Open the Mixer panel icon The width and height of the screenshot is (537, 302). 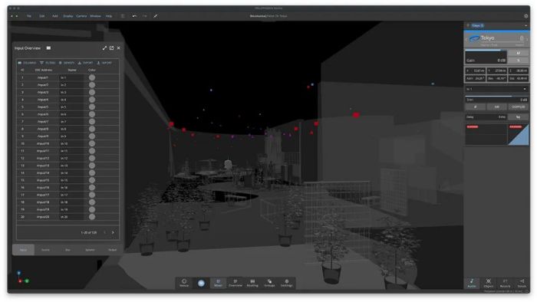(218, 283)
